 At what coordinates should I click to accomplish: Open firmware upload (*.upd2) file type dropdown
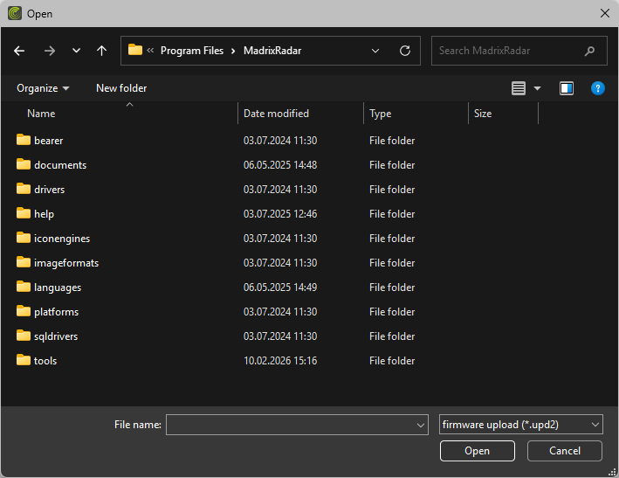520,425
